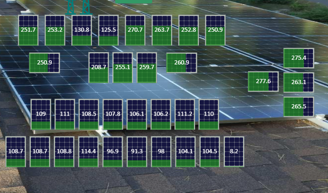Select the panel labeled 263.1
Screen dimensions: 328x193
[x=299, y=82]
